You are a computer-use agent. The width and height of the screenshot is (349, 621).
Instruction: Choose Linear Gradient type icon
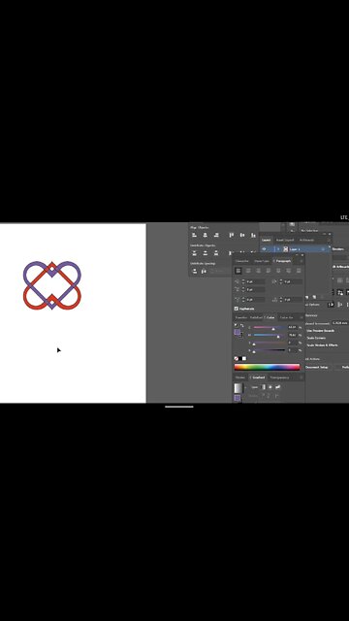pyautogui.click(x=264, y=387)
